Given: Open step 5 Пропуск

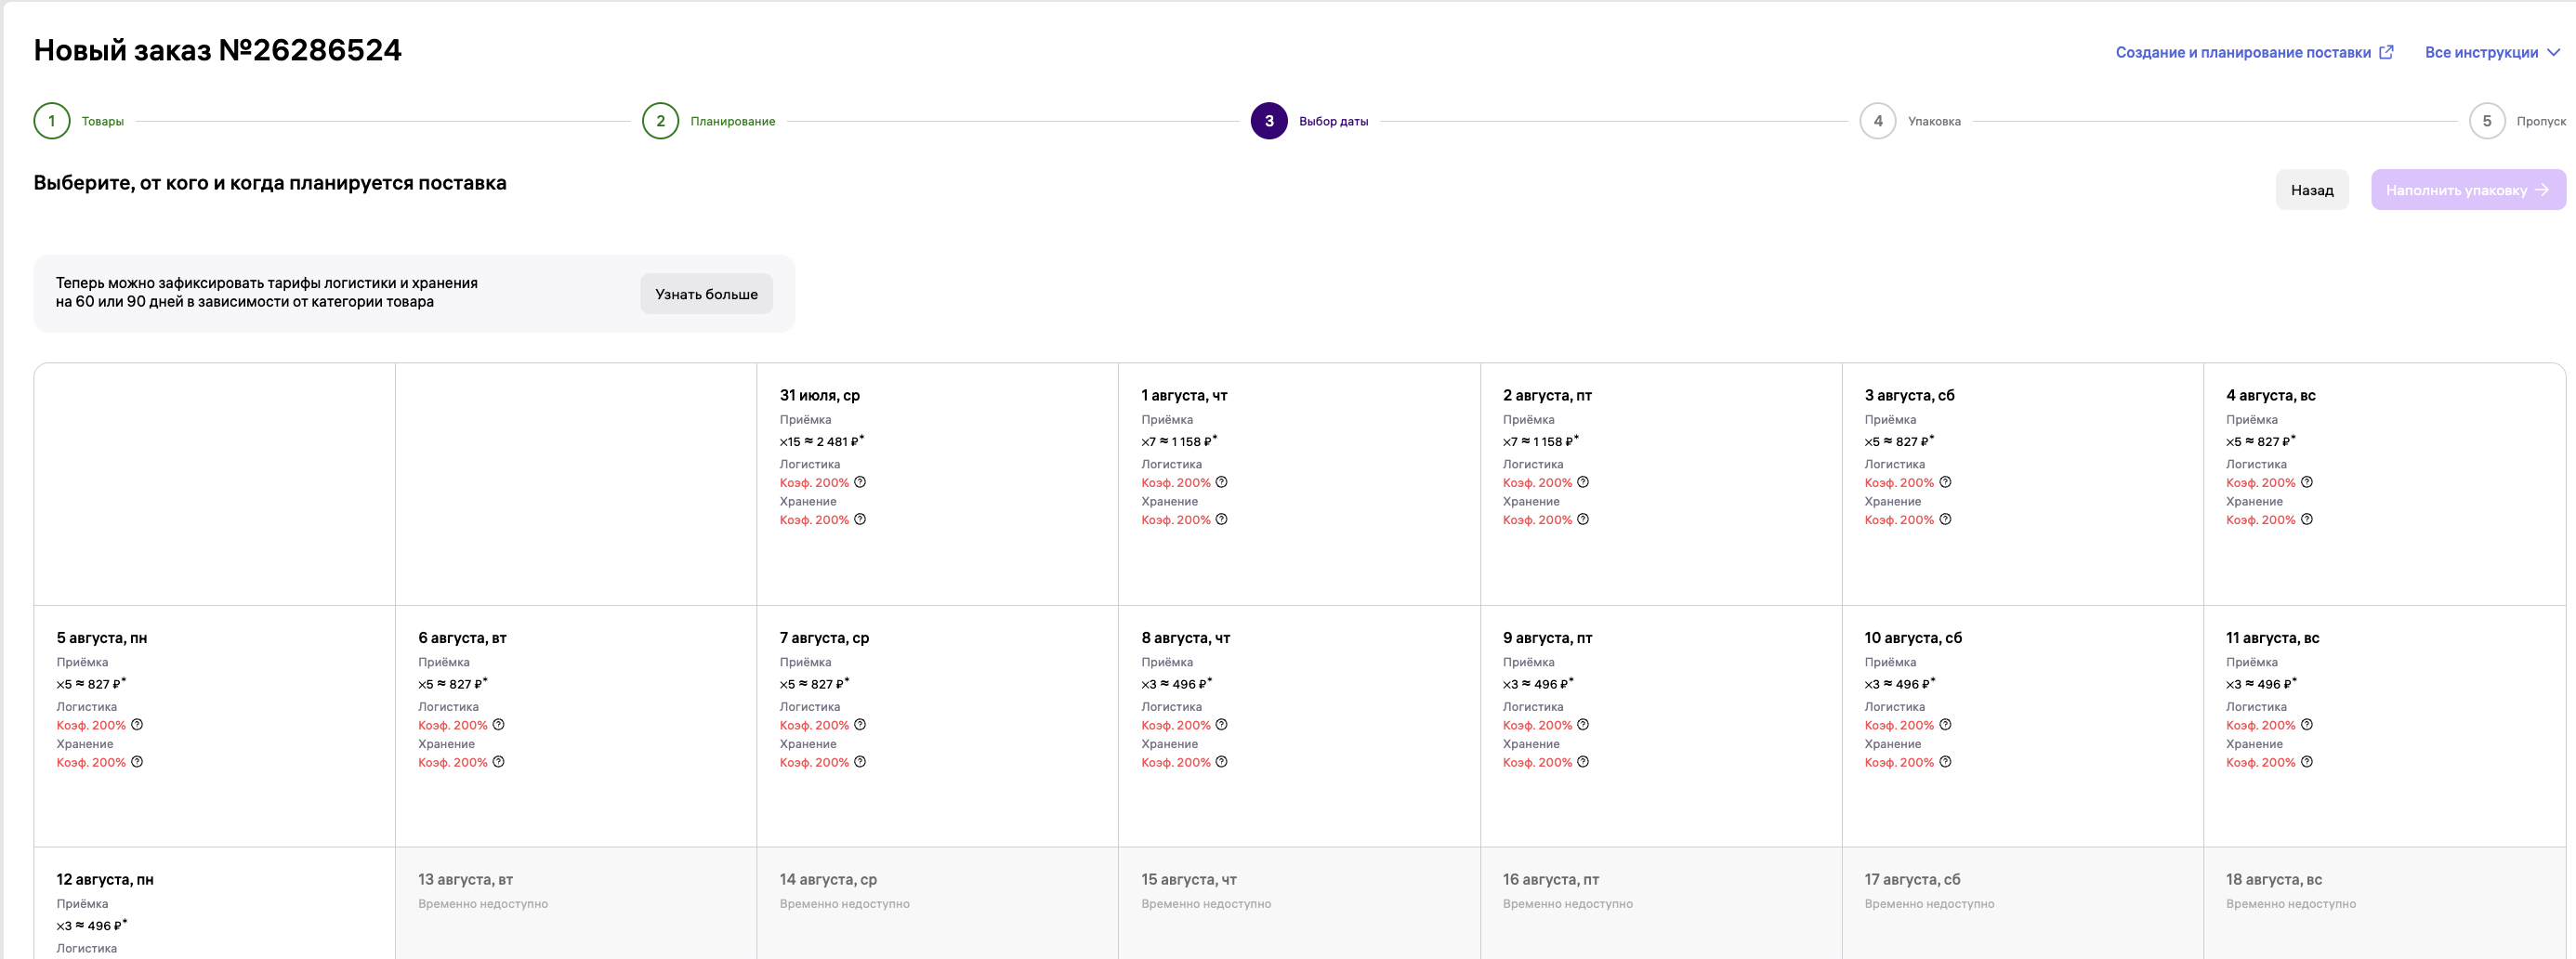Looking at the screenshot, I should (x=2517, y=121).
